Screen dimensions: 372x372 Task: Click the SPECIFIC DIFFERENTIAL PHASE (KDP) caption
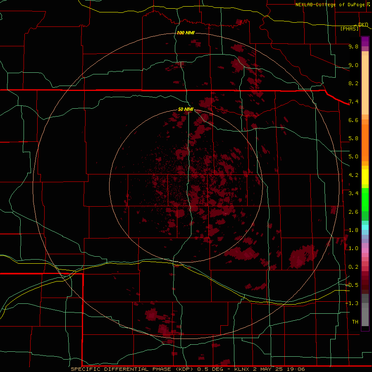132,369
